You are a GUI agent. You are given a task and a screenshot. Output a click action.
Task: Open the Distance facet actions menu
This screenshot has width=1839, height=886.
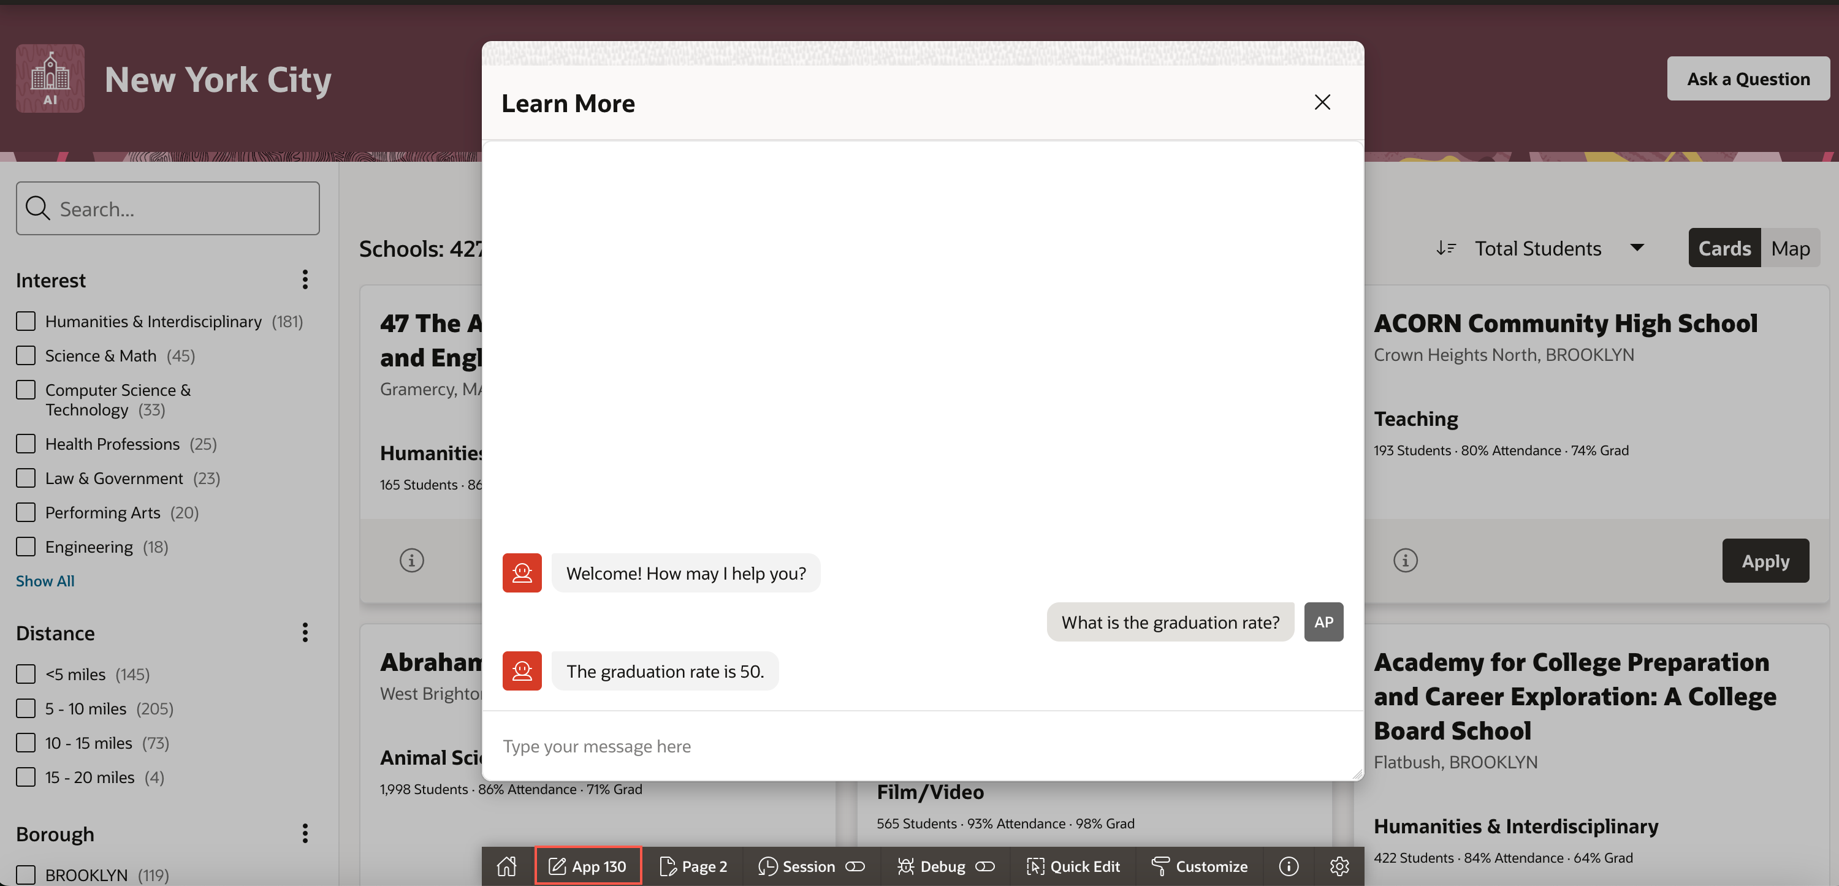[305, 633]
